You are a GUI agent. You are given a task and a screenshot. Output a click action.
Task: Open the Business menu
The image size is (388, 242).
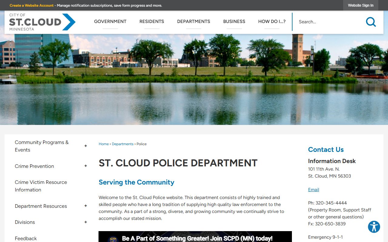234,21
